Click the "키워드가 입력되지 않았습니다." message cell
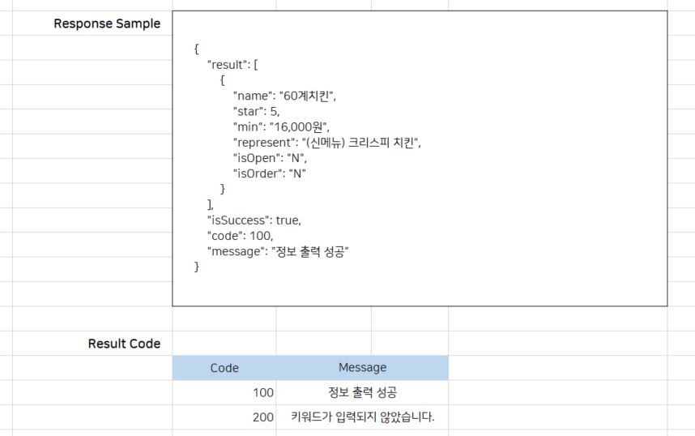 [x=362, y=417]
